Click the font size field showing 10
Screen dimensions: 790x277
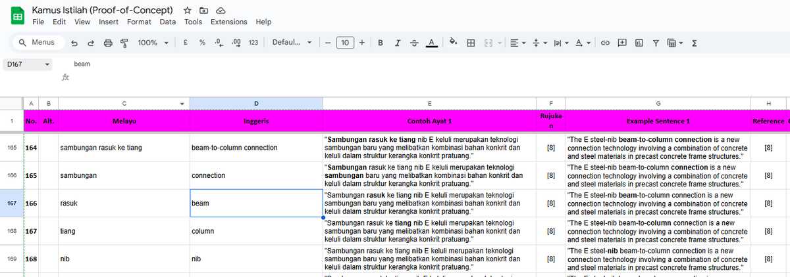pyautogui.click(x=345, y=43)
